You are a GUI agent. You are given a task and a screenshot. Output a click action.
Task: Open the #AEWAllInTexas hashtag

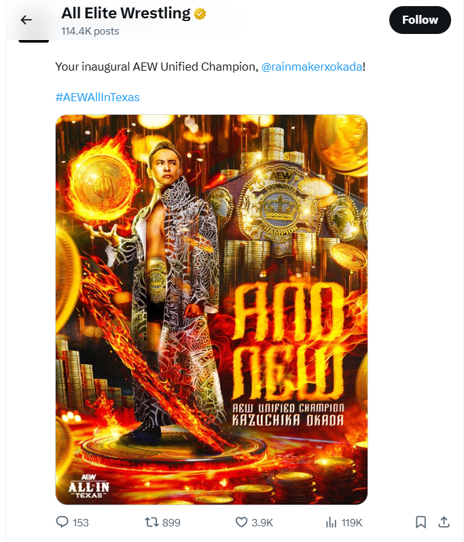tap(98, 97)
